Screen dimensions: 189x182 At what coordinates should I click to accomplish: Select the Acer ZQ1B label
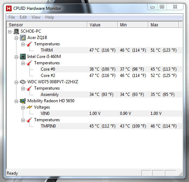click(x=37, y=38)
